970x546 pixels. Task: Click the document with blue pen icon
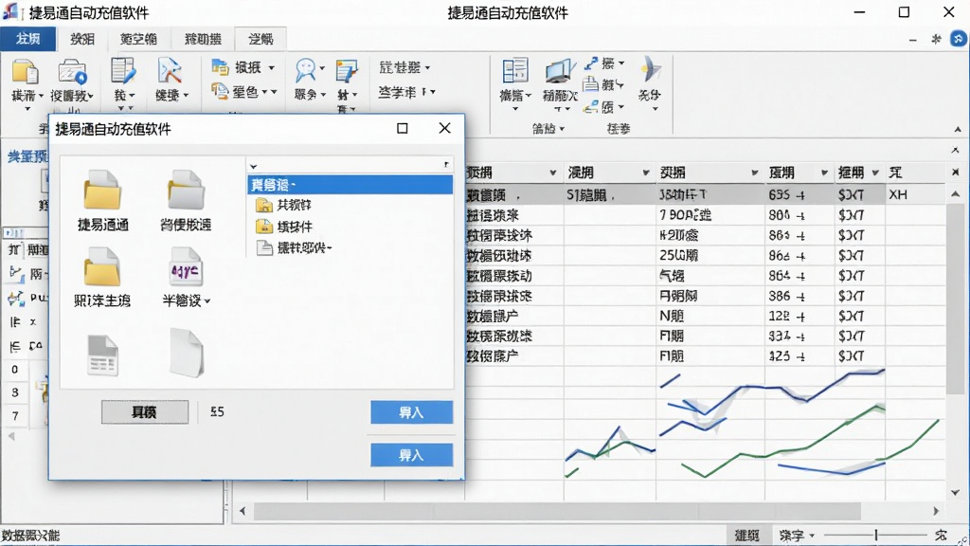click(x=122, y=70)
